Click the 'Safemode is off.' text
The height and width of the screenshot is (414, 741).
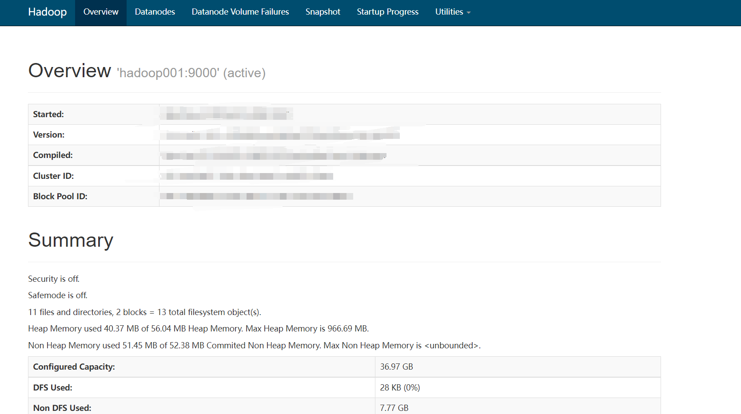click(58, 295)
